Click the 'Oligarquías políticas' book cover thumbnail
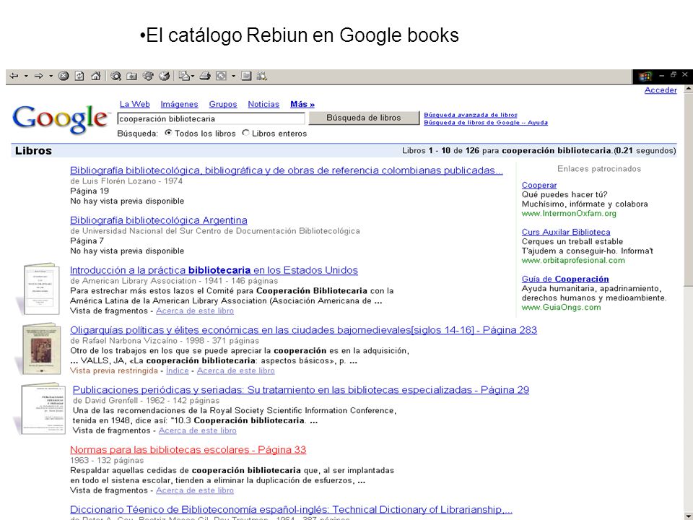Viewport: 693px width, 520px height. [x=41, y=348]
